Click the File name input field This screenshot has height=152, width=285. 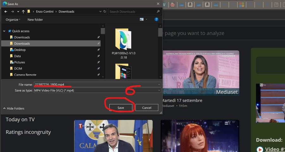[x=95, y=85]
